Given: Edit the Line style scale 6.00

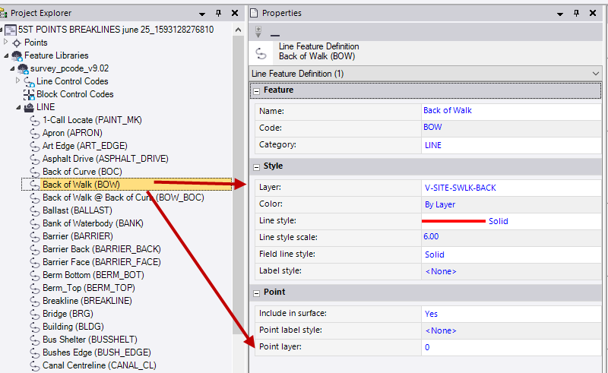Looking at the screenshot, I should tap(431, 236).
